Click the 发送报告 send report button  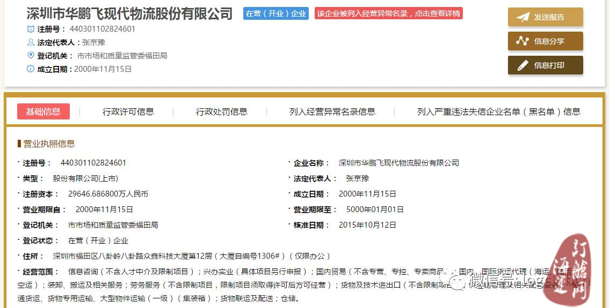(x=545, y=17)
